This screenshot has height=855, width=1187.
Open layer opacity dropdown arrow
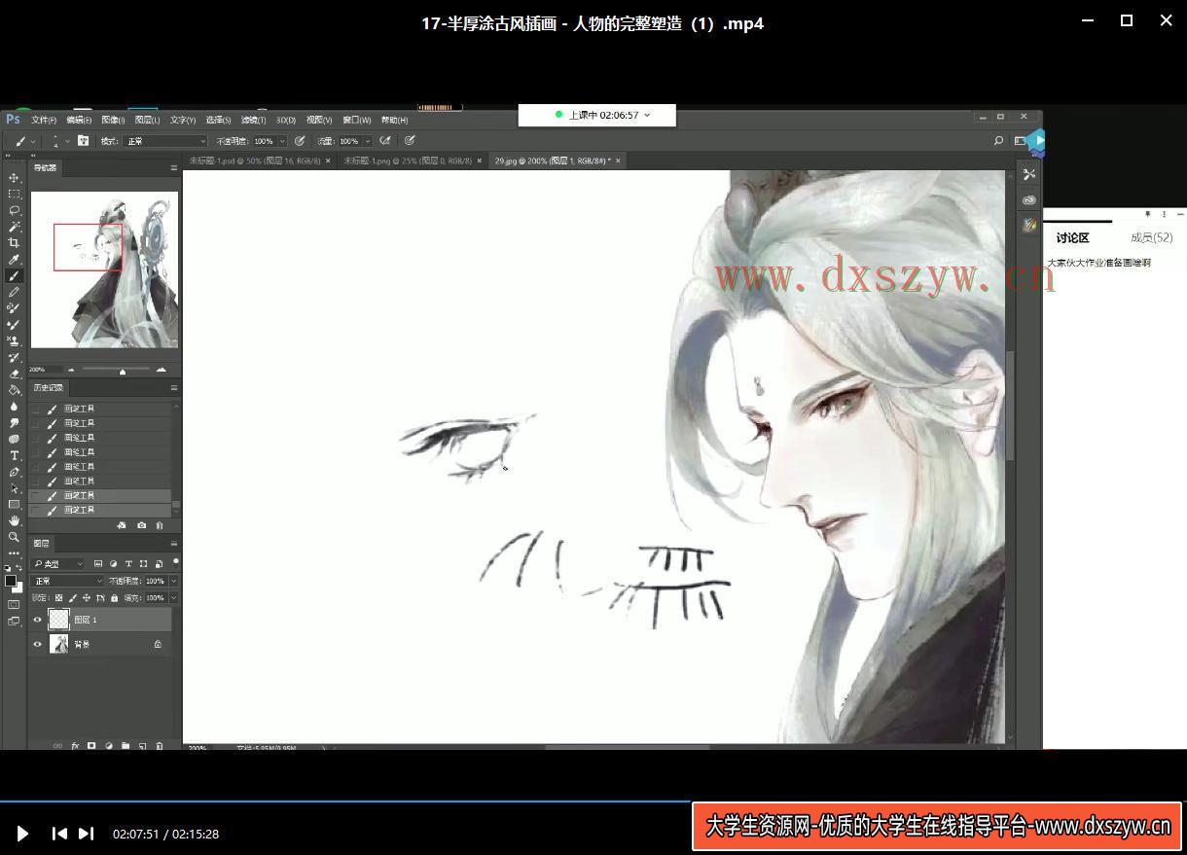pos(173,581)
